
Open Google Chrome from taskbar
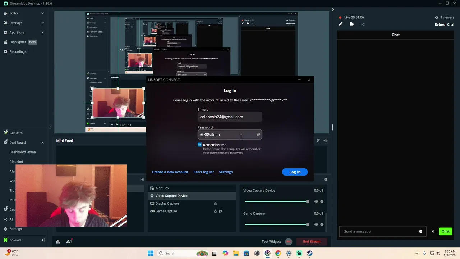278,253
